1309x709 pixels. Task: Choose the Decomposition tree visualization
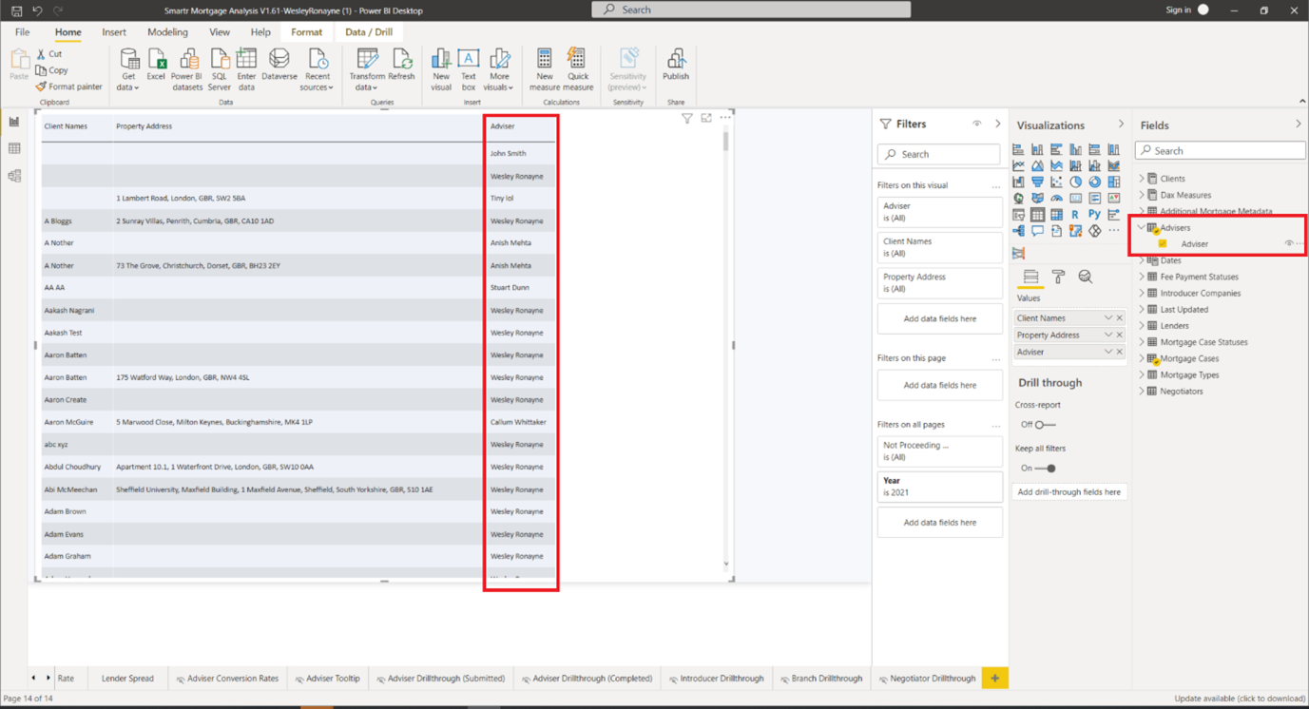1018,231
